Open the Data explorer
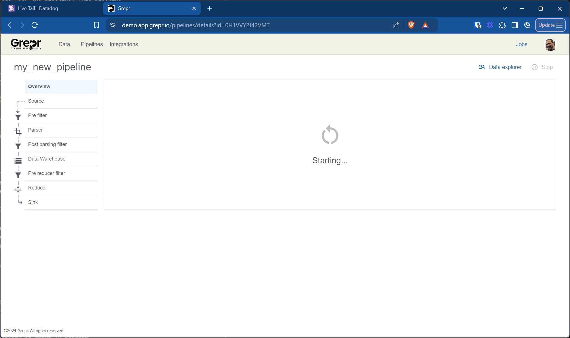Viewport: 570px width, 338px height. 500,67
